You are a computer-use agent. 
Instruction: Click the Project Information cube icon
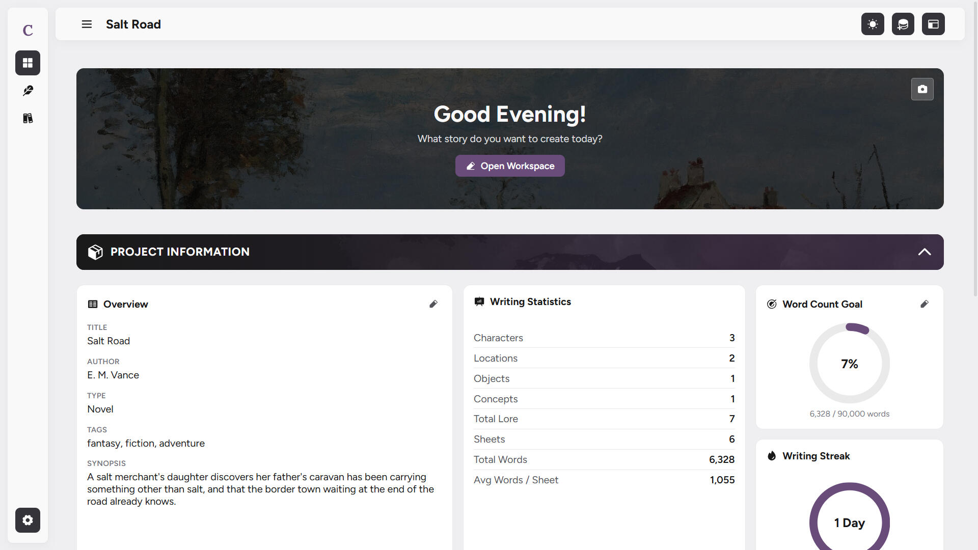(95, 252)
